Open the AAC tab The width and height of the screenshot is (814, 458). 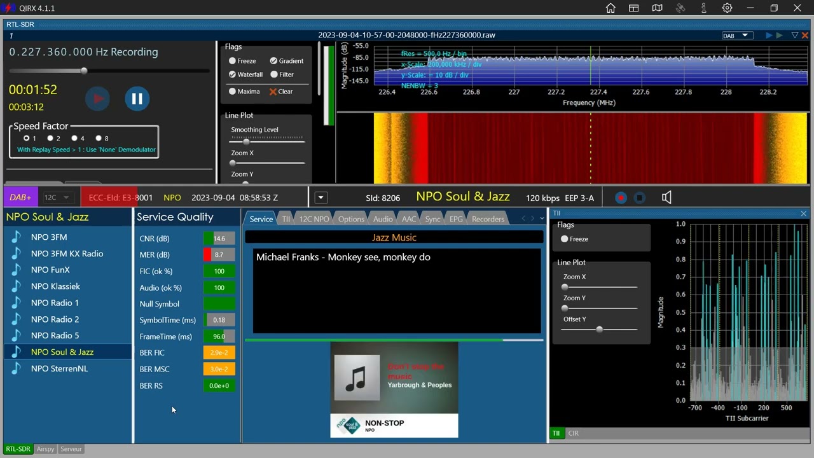click(409, 219)
